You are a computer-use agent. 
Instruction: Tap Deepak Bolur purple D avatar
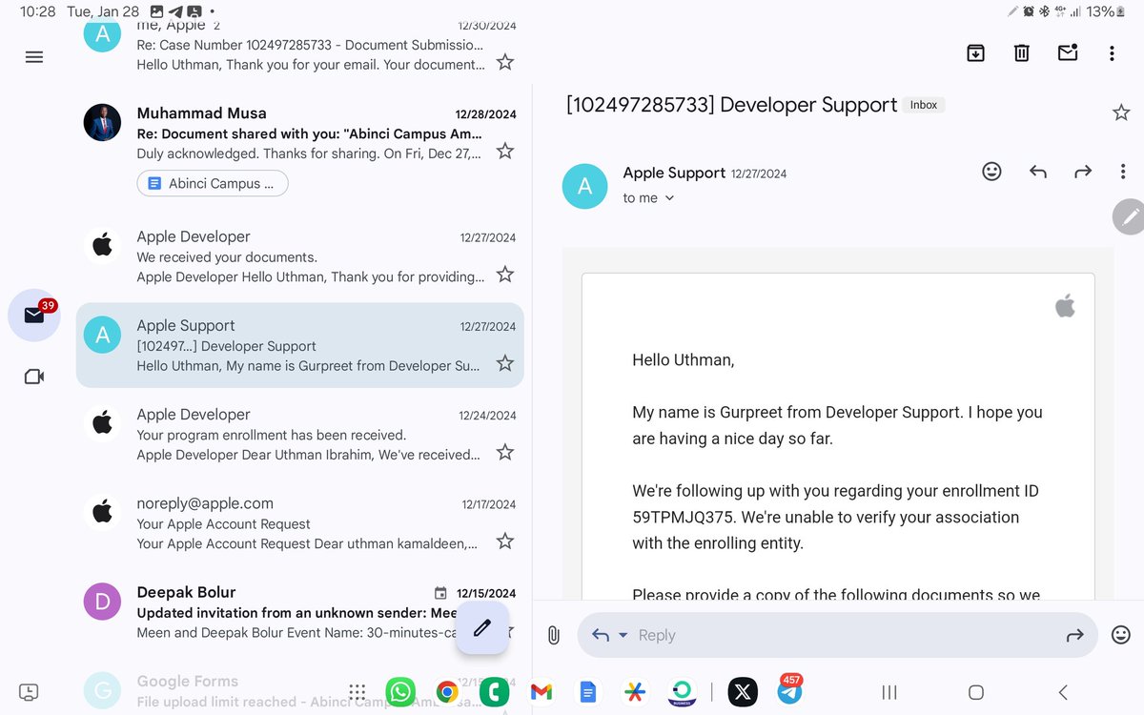point(102,602)
